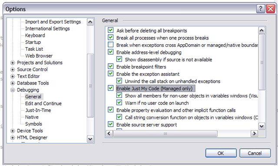Image resolution: width=278 pixels, height=166 pixels.
Task: Click the settings list scroll up arrow
Action: pyautogui.click(x=261, y=31)
